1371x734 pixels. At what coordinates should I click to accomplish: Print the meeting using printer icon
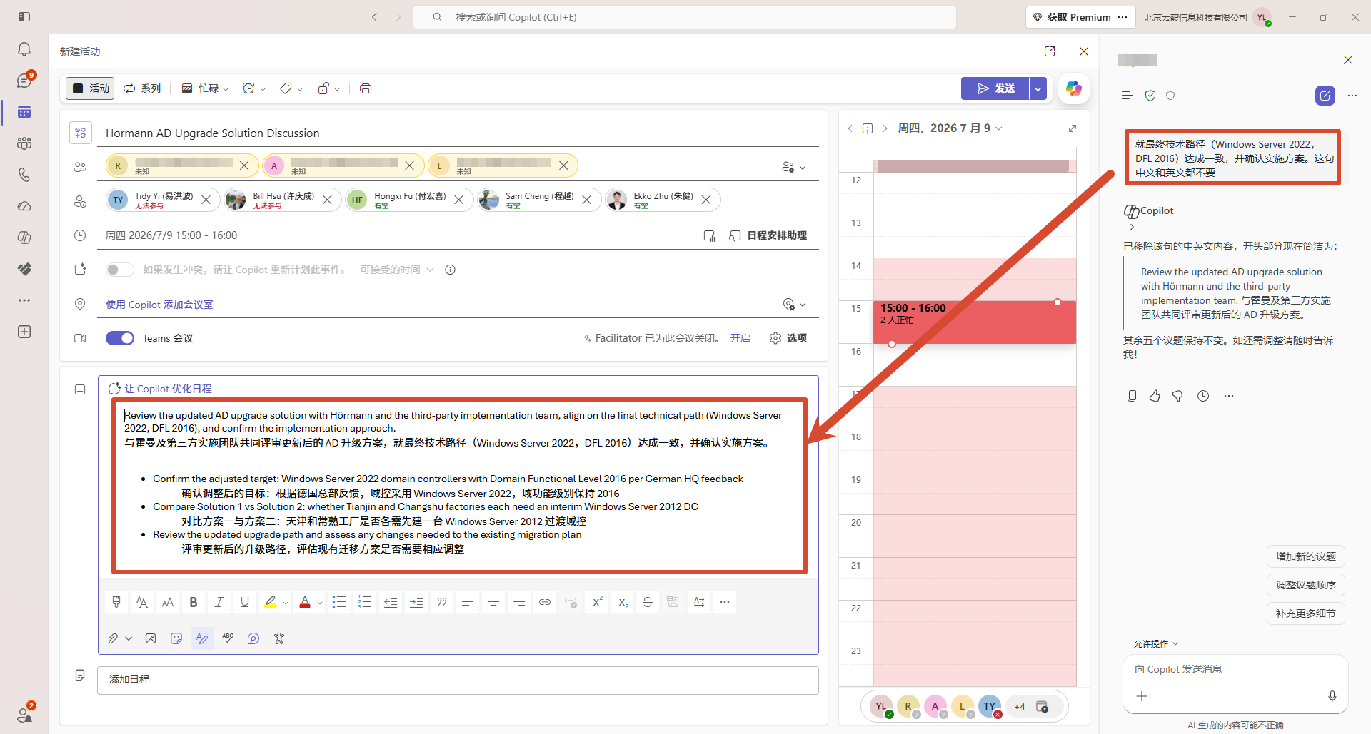[x=366, y=88]
